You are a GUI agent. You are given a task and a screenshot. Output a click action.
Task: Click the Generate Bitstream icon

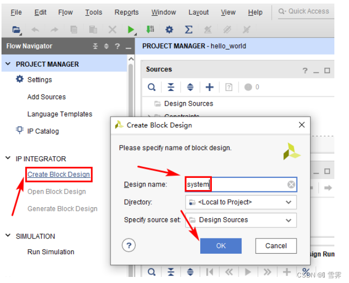click(150, 29)
